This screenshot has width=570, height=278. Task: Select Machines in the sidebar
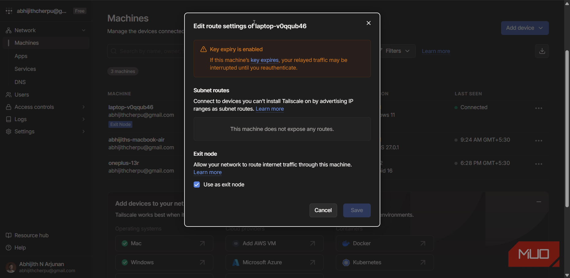pyautogui.click(x=46, y=43)
